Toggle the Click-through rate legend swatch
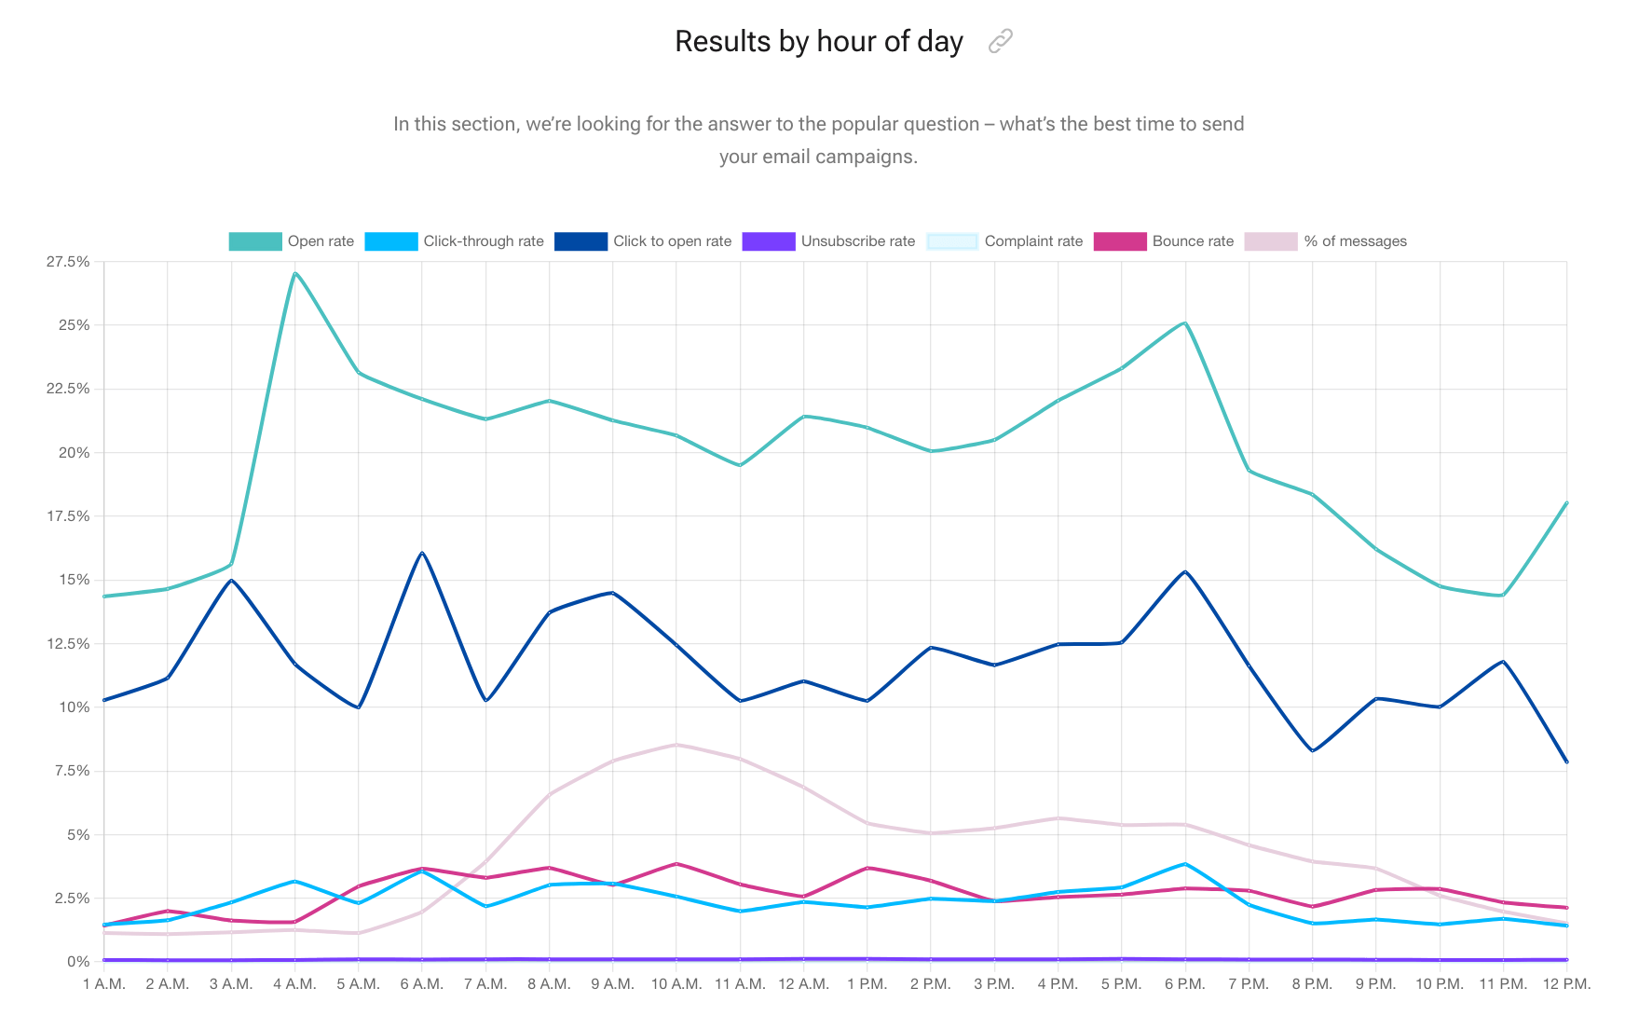Screen dimensions: 1625x1029 pos(390,241)
